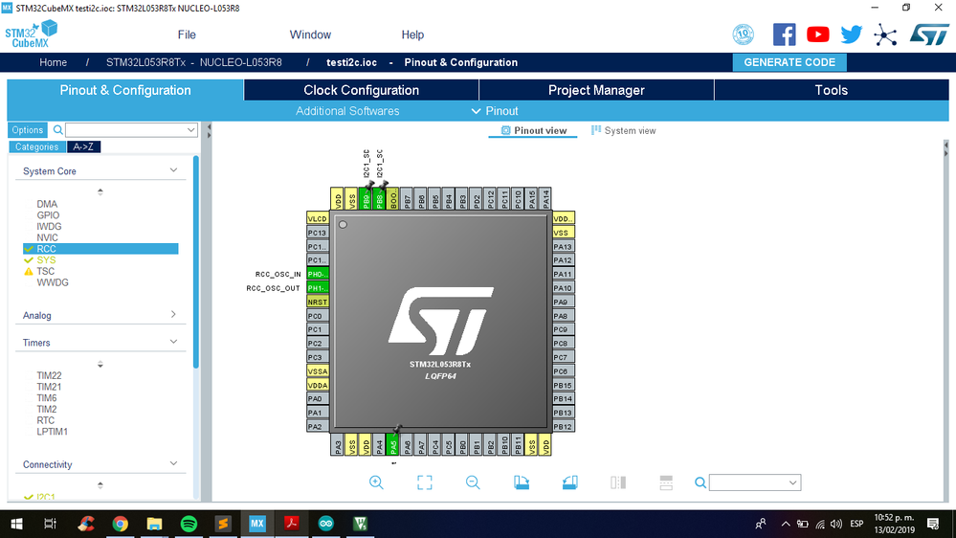Open the Facebook icon link
This screenshot has width=956, height=538.
(x=784, y=34)
